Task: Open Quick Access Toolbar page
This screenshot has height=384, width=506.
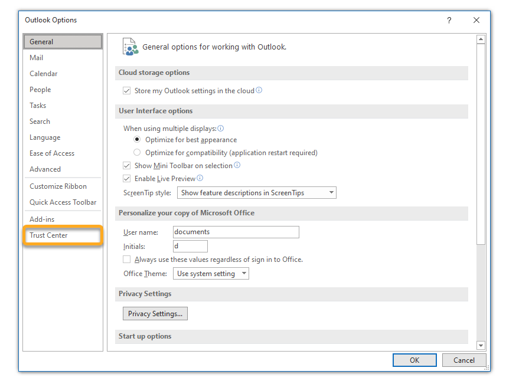Action: pos(63,202)
